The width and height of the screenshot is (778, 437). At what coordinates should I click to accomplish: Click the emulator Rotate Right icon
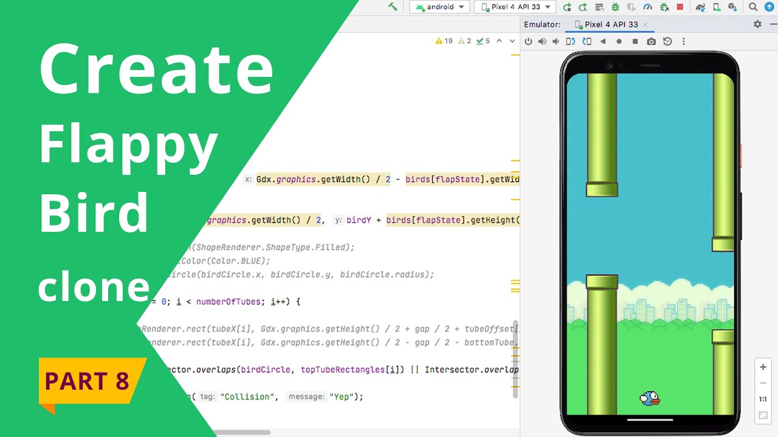(x=587, y=41)
